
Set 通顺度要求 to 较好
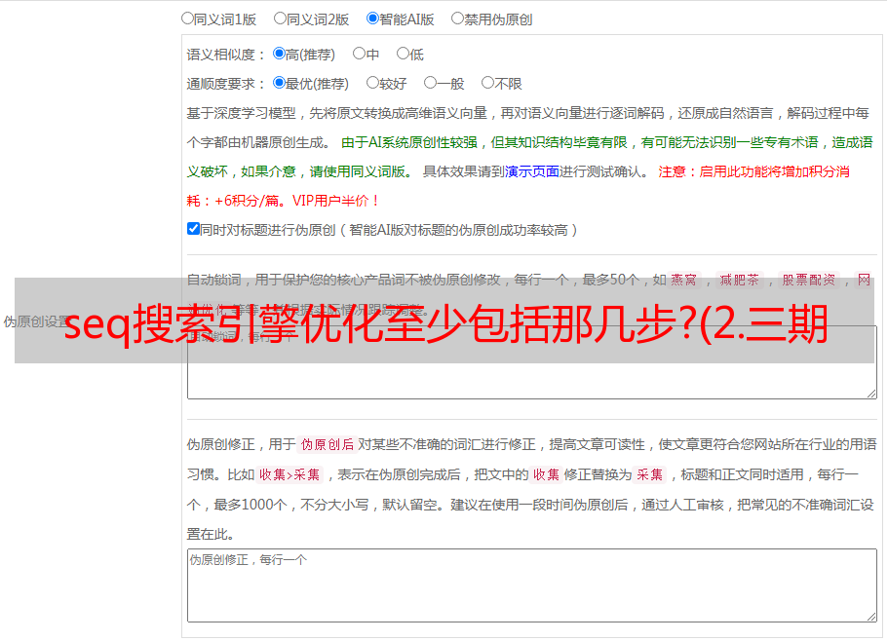(x=372, y=83)
